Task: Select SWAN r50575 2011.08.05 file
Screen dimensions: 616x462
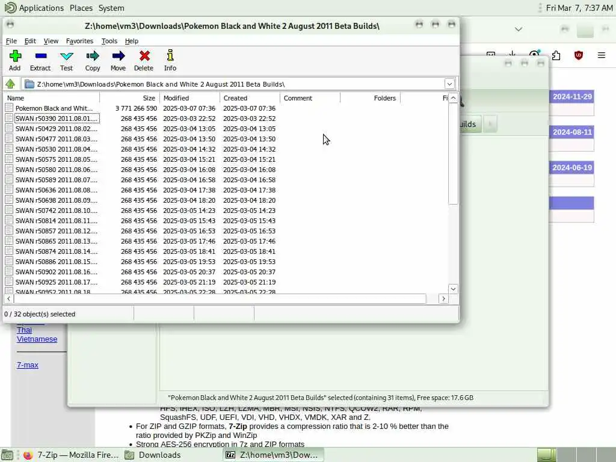Action: coord(57,159)
